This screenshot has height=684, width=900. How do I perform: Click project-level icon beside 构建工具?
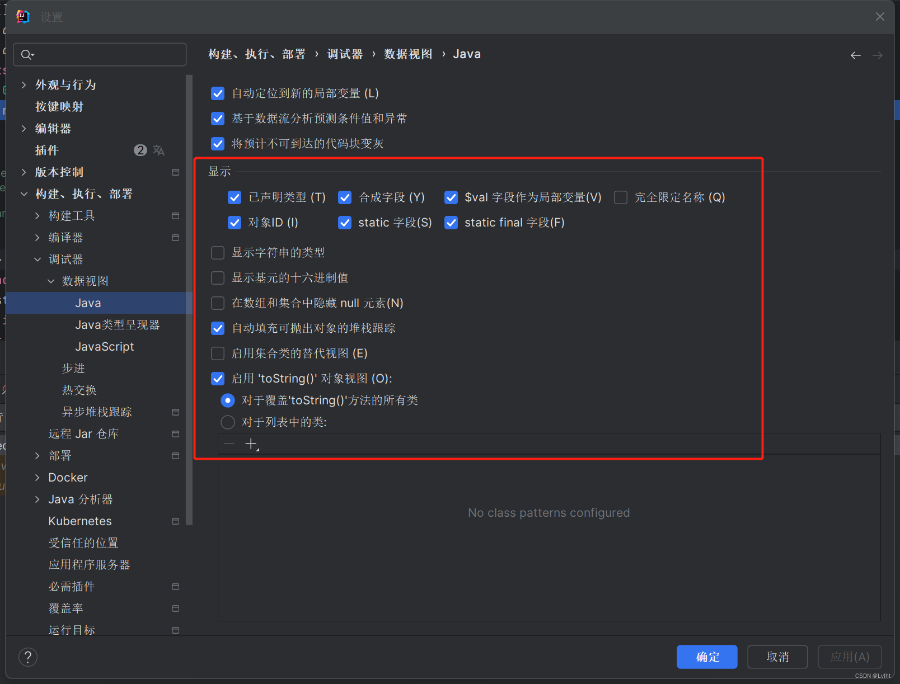pos(175,216)
